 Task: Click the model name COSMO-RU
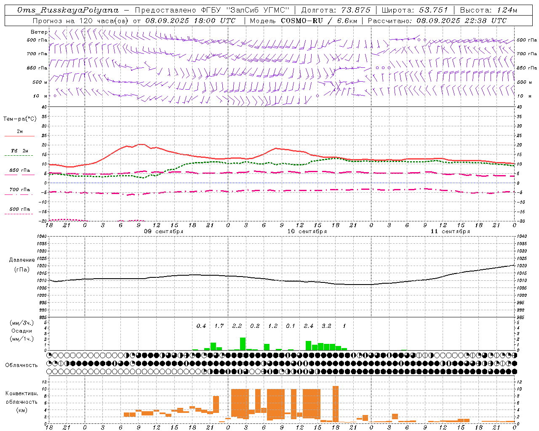(302, 21)
